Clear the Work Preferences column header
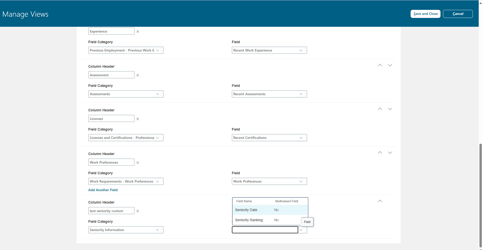 138,163
